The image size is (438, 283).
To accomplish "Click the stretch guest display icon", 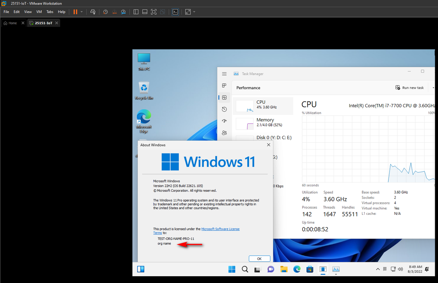I will click(188, 12).
